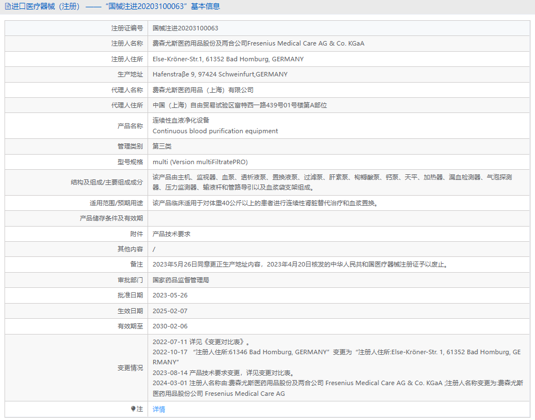Click change entry dated 2022-10-17
The image size is (535, 420).
[x=337, y=358]
